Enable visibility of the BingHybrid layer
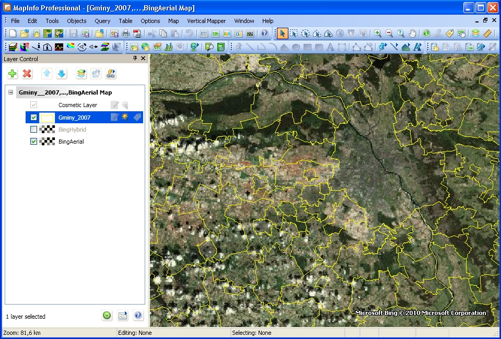Image resolution: width=501 pixels, height=339 pixels. 33,130
